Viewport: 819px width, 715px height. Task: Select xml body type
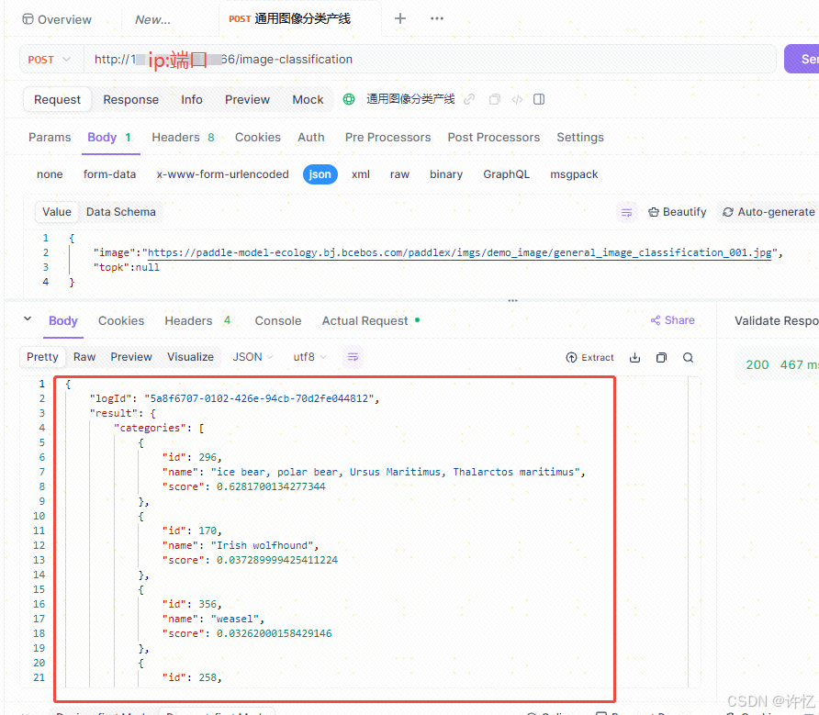click(x=361, y=174)
